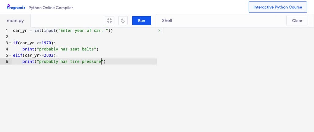Image resolution: width=314 pixels, height=132 pixels.
Task: Toggle fullscreen editor view icon
Action: click(109, 21)
